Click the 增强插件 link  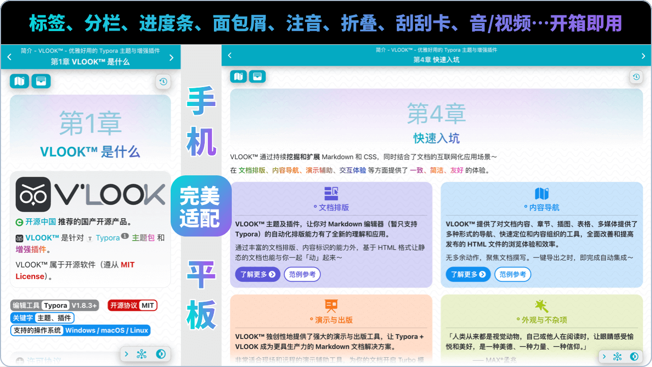click(x=31, y=249)
